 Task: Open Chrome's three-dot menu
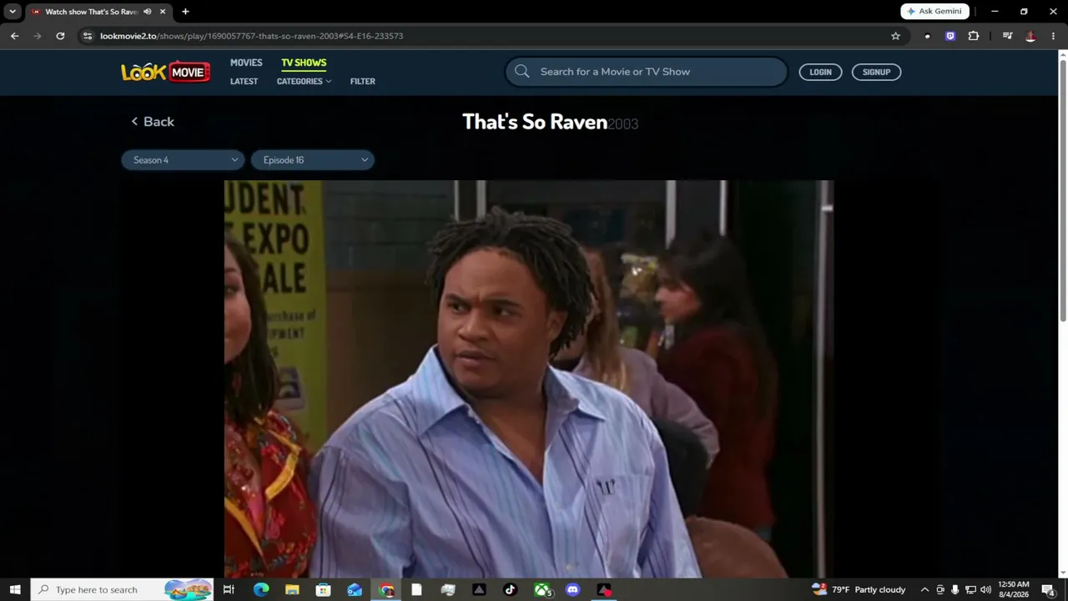click(1054, 36)
